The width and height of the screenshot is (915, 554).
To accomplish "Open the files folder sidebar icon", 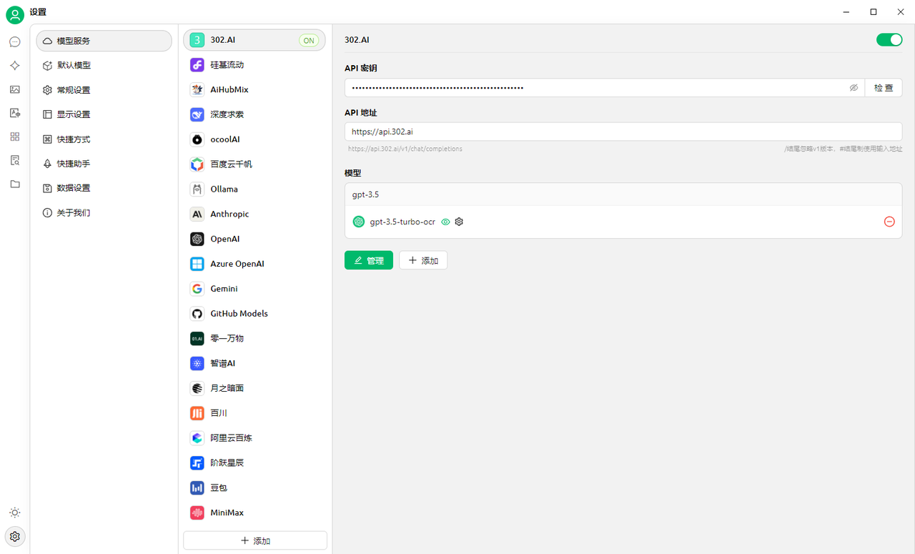I will pyautogui.click(x=15, y=184).
